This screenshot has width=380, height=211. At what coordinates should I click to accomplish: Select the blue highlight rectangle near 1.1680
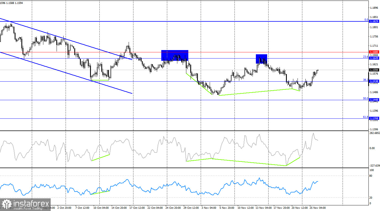(x=175, y=55)
